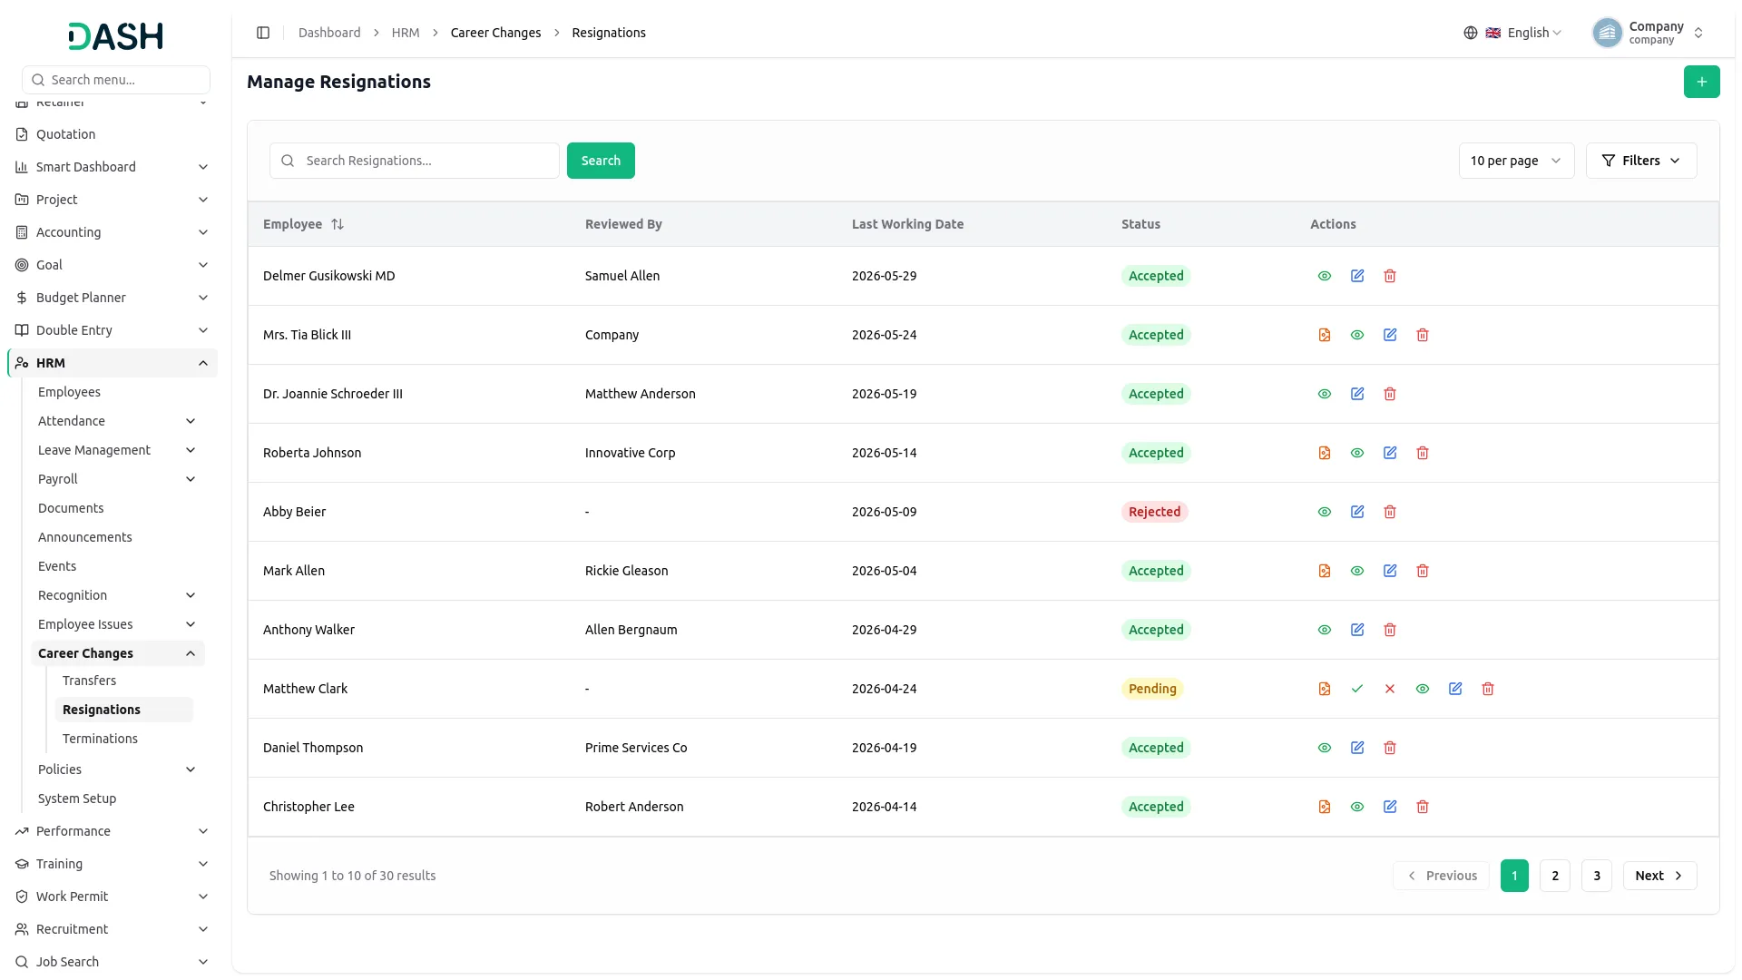Show Daniel Thompson's resignation details via the eye icon
Screen dimensions: 1742x980
(1325, 748)
